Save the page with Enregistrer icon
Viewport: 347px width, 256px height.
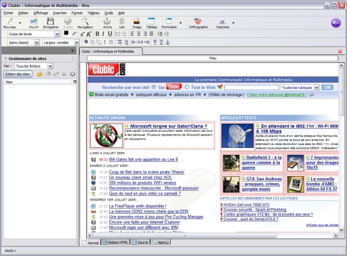coord(50,21)
